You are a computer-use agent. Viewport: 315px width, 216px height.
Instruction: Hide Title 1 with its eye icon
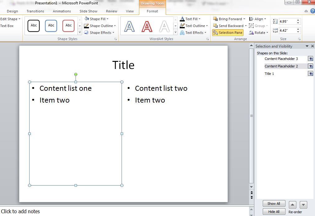coord(310,73)
